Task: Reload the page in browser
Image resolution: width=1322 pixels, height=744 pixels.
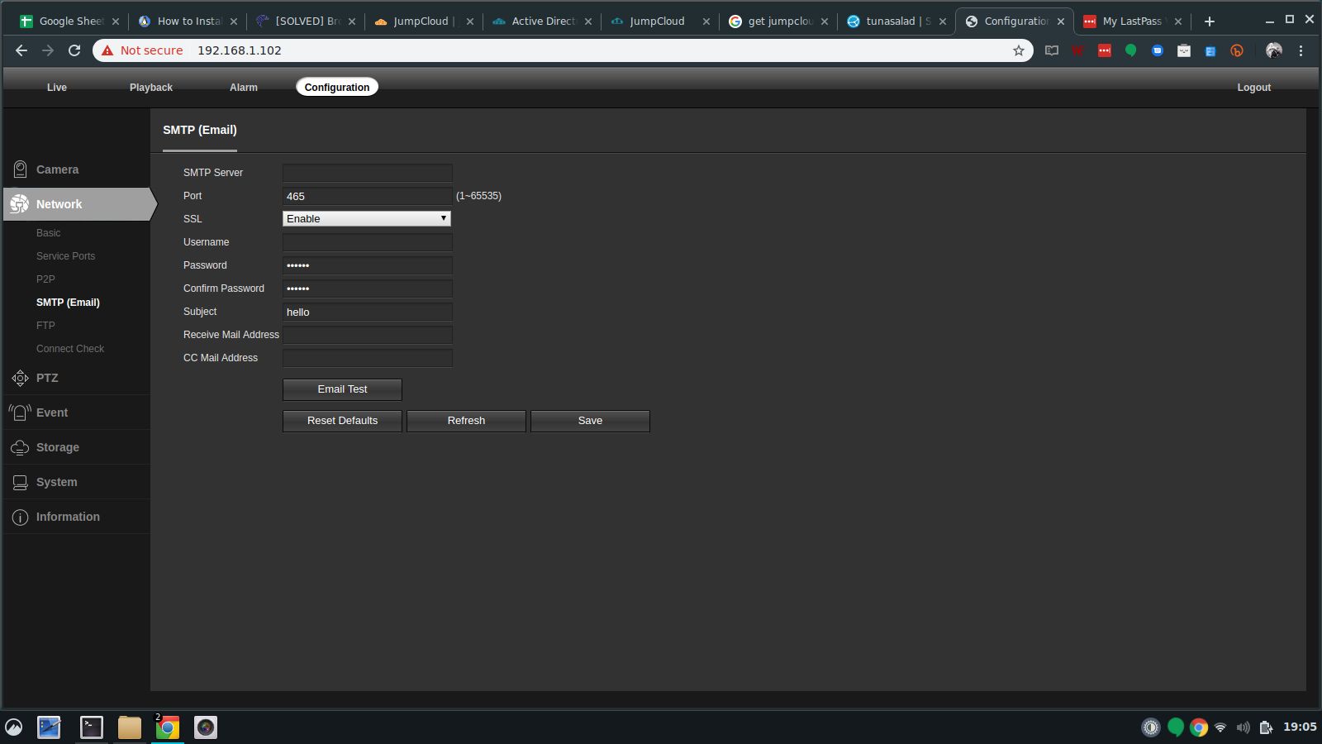Action: coord(74,50)
